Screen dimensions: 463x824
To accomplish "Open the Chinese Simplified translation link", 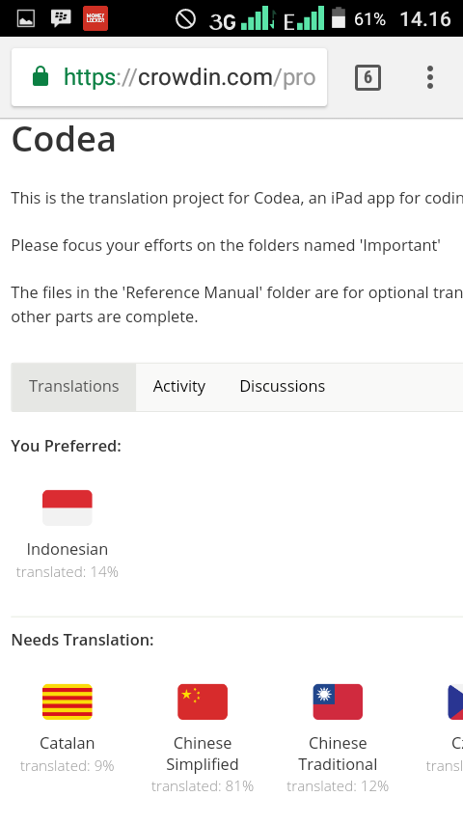I will pyautogui.click(x=203, y=754).
